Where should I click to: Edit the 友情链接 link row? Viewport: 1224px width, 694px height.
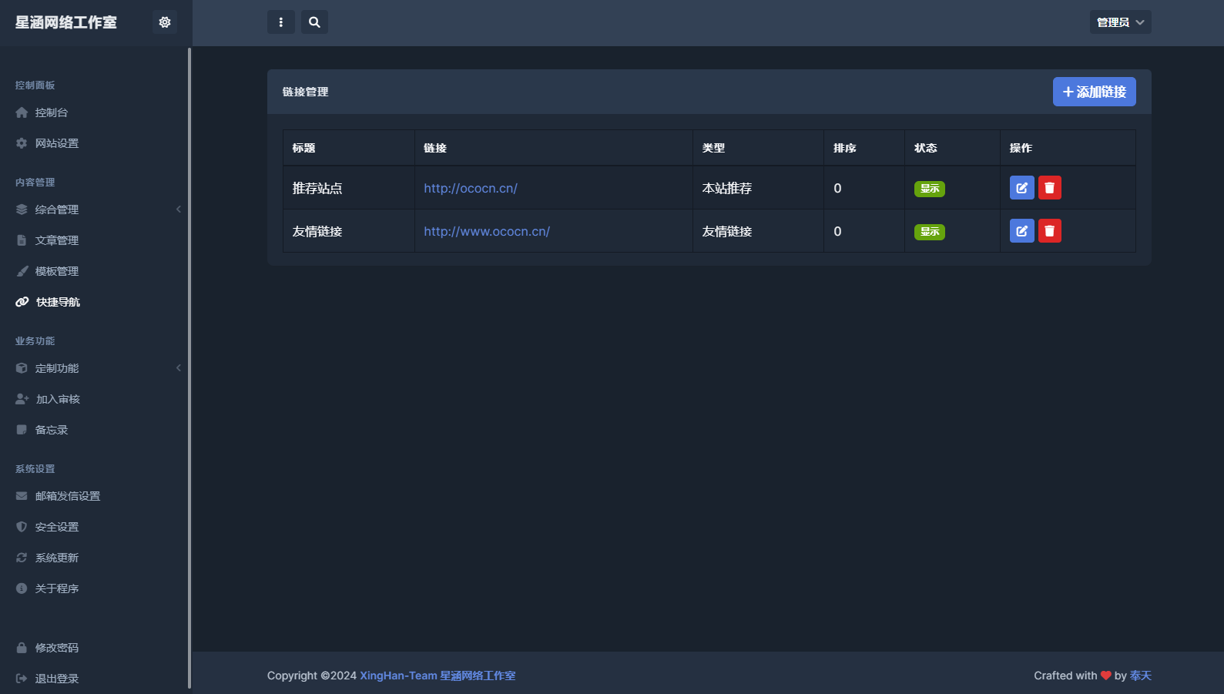click(1021, 231)
